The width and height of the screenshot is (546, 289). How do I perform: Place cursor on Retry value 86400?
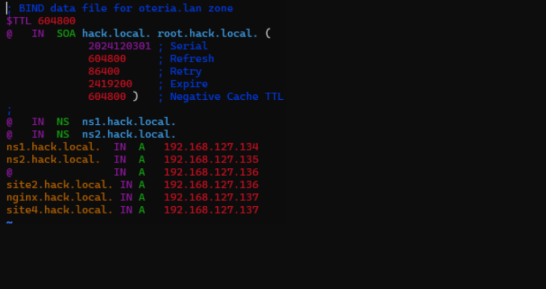click(x=104, y=71)
